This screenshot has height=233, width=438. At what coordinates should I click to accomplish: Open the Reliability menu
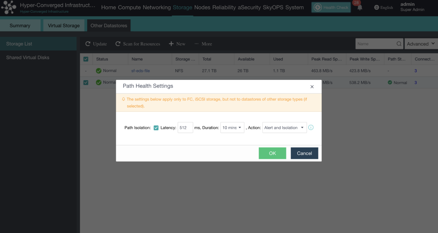pos(224,7)
